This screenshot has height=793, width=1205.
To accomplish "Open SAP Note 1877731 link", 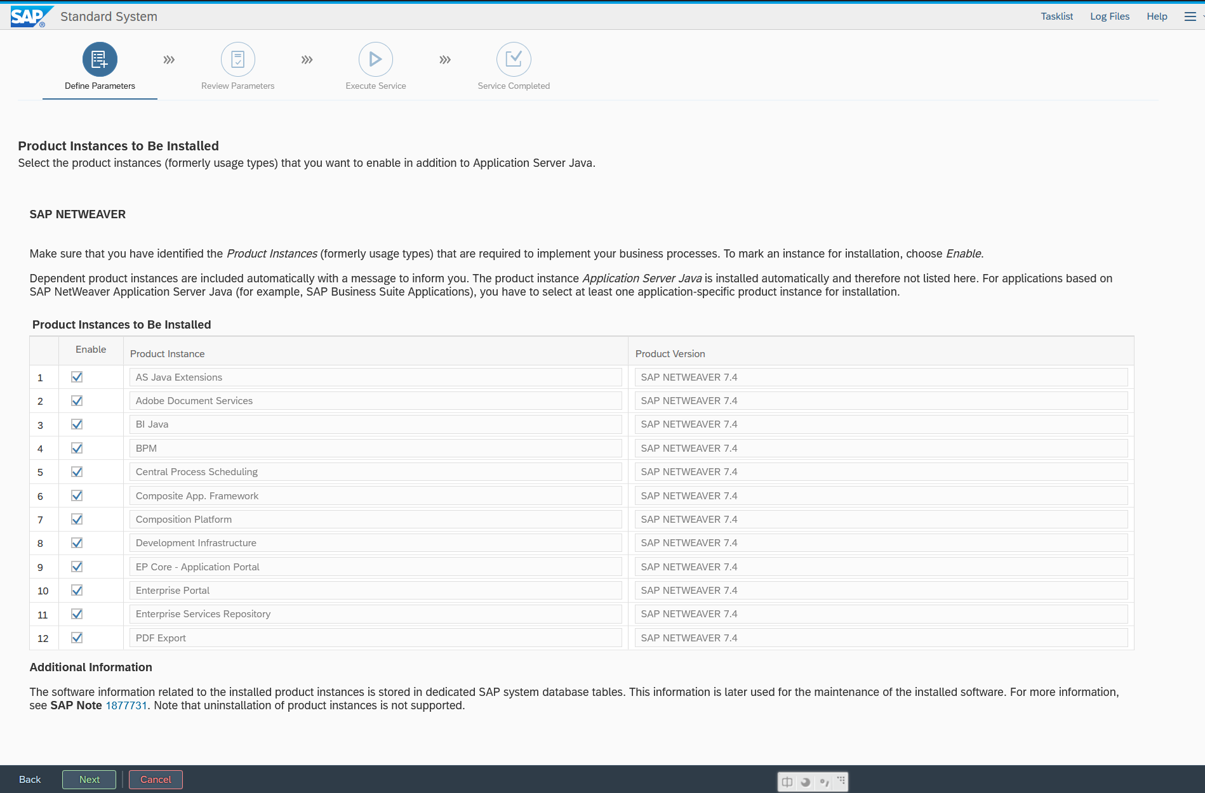I will click(126, 705).
